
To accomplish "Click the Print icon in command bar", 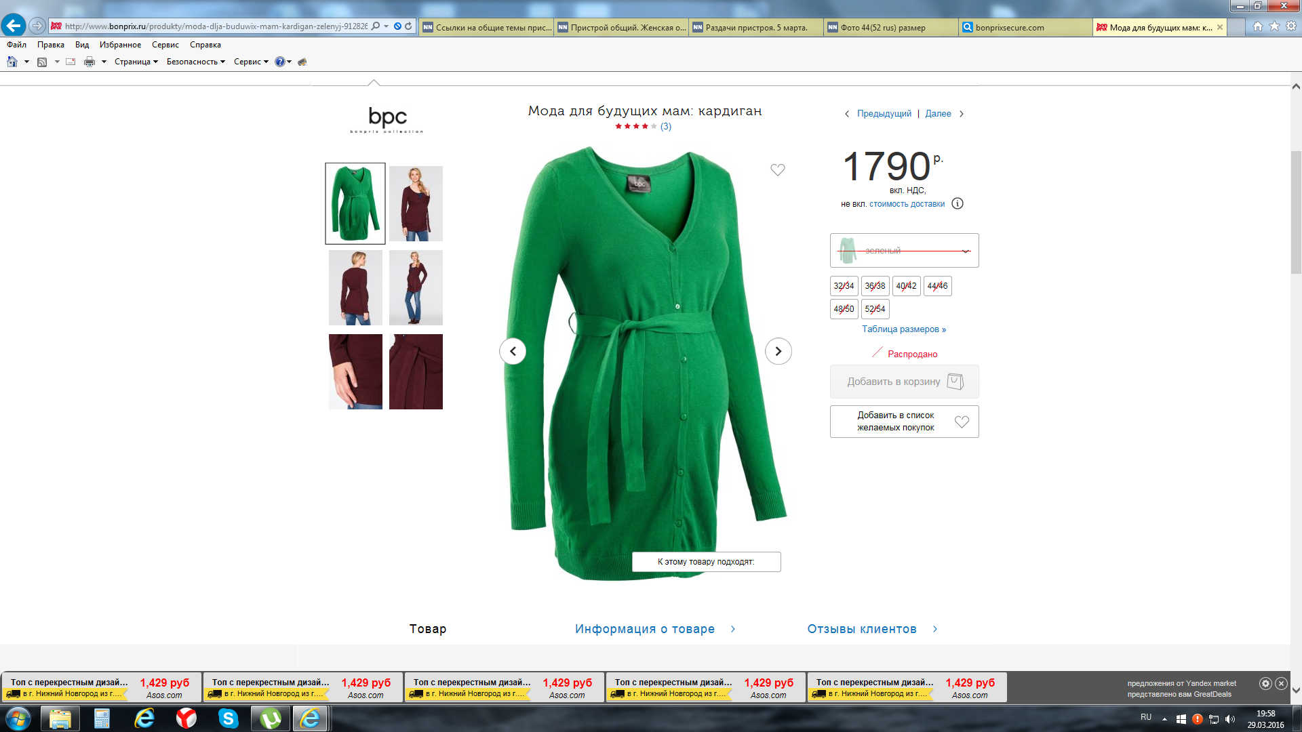I will 90,62.
